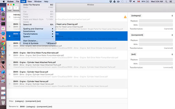Viewport: 175px width, 109px height.
Task: Click the orange warning triangle icon
Action: (x=125, y=17)
